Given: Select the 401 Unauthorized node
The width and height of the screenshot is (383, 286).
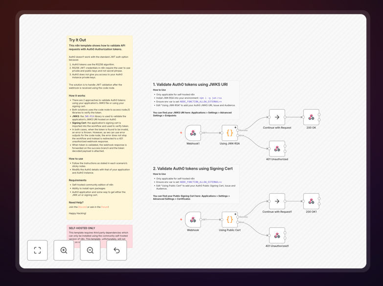Looking at the screenshot, I should pos(277,149).
